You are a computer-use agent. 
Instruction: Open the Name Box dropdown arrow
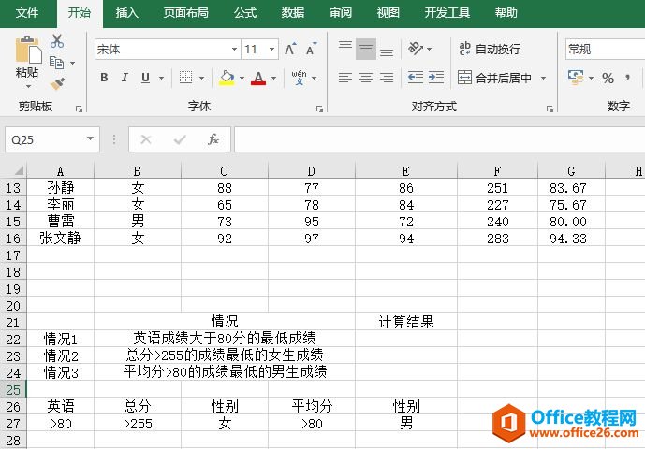91,139
